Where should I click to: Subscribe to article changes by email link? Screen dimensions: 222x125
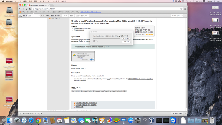click(x=86, y=103)
